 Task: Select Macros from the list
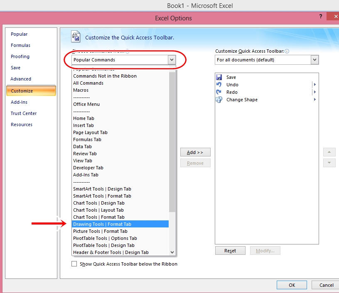coord(120,90)
